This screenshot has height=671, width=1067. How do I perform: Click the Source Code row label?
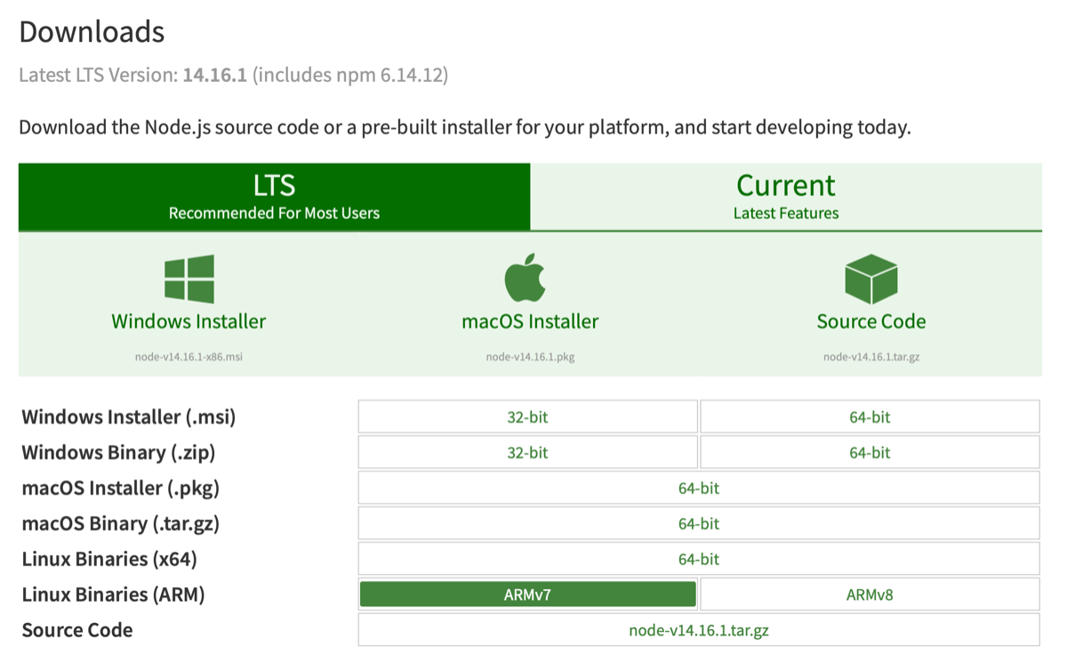pyautogui.click(x=77, y=630)
